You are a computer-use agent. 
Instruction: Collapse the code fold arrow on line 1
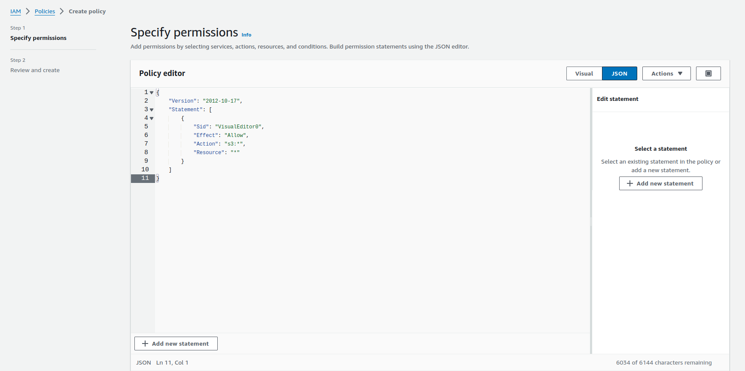coord(152,93)
